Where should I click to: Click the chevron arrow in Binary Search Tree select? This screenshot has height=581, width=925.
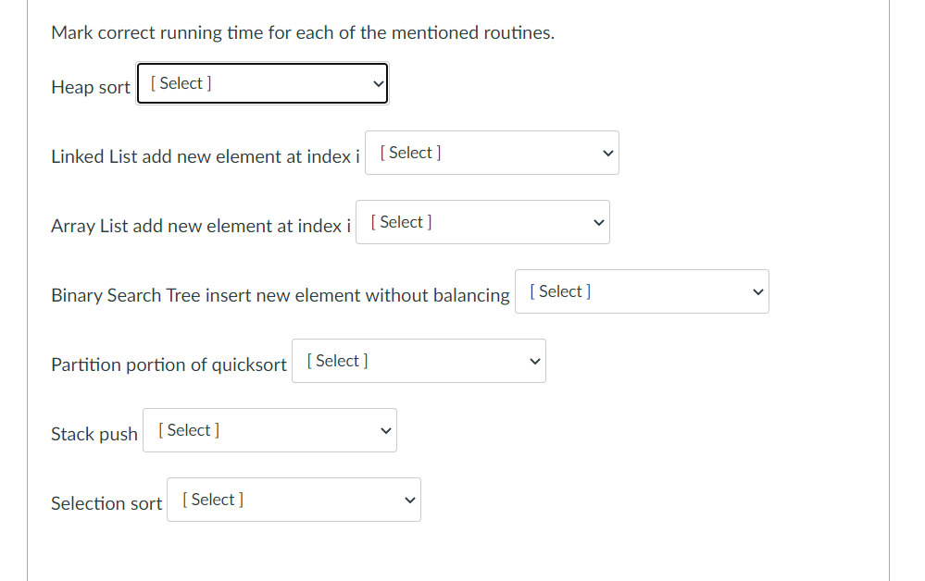758,292
